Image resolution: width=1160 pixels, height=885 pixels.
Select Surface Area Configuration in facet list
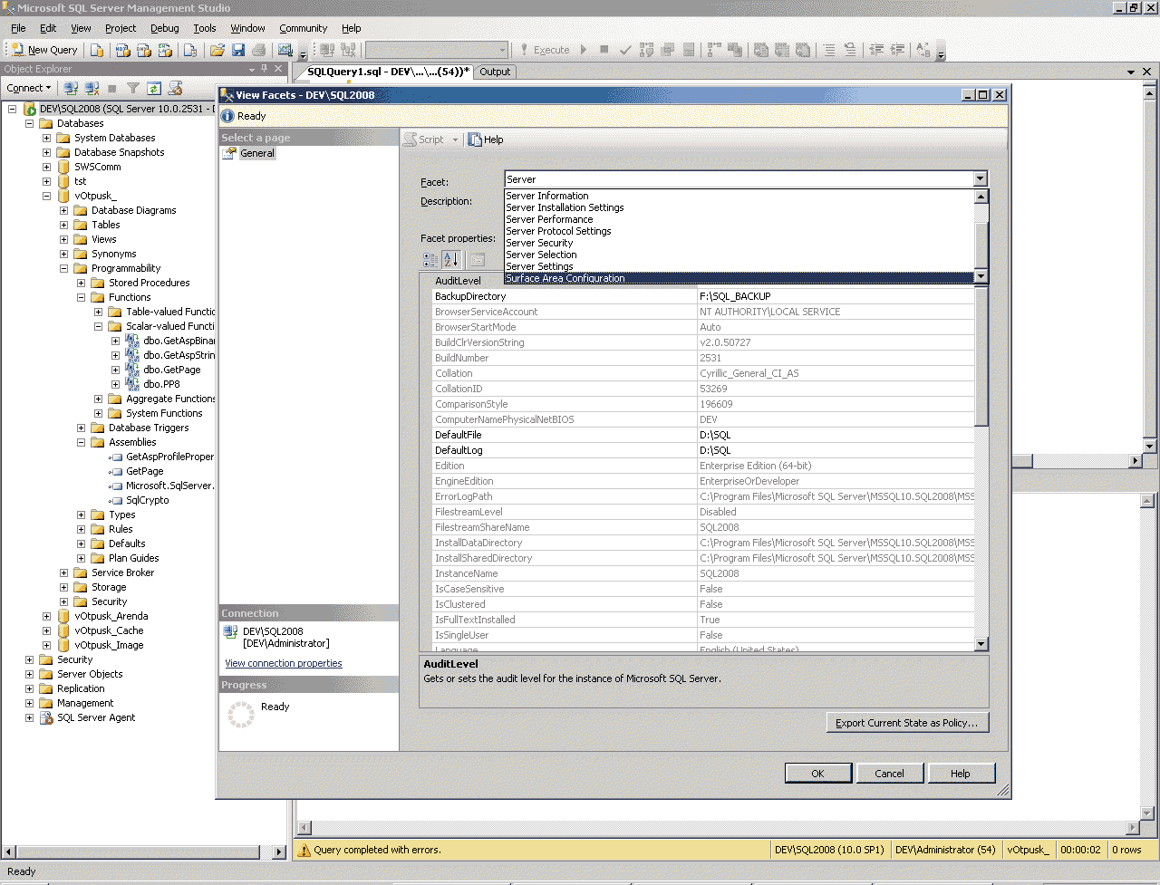pyautogui.click(x=739, y=278)
